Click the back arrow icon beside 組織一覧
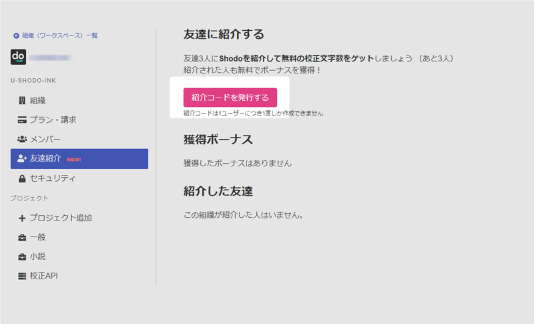534x324 pixels. [x=16, y=36]
